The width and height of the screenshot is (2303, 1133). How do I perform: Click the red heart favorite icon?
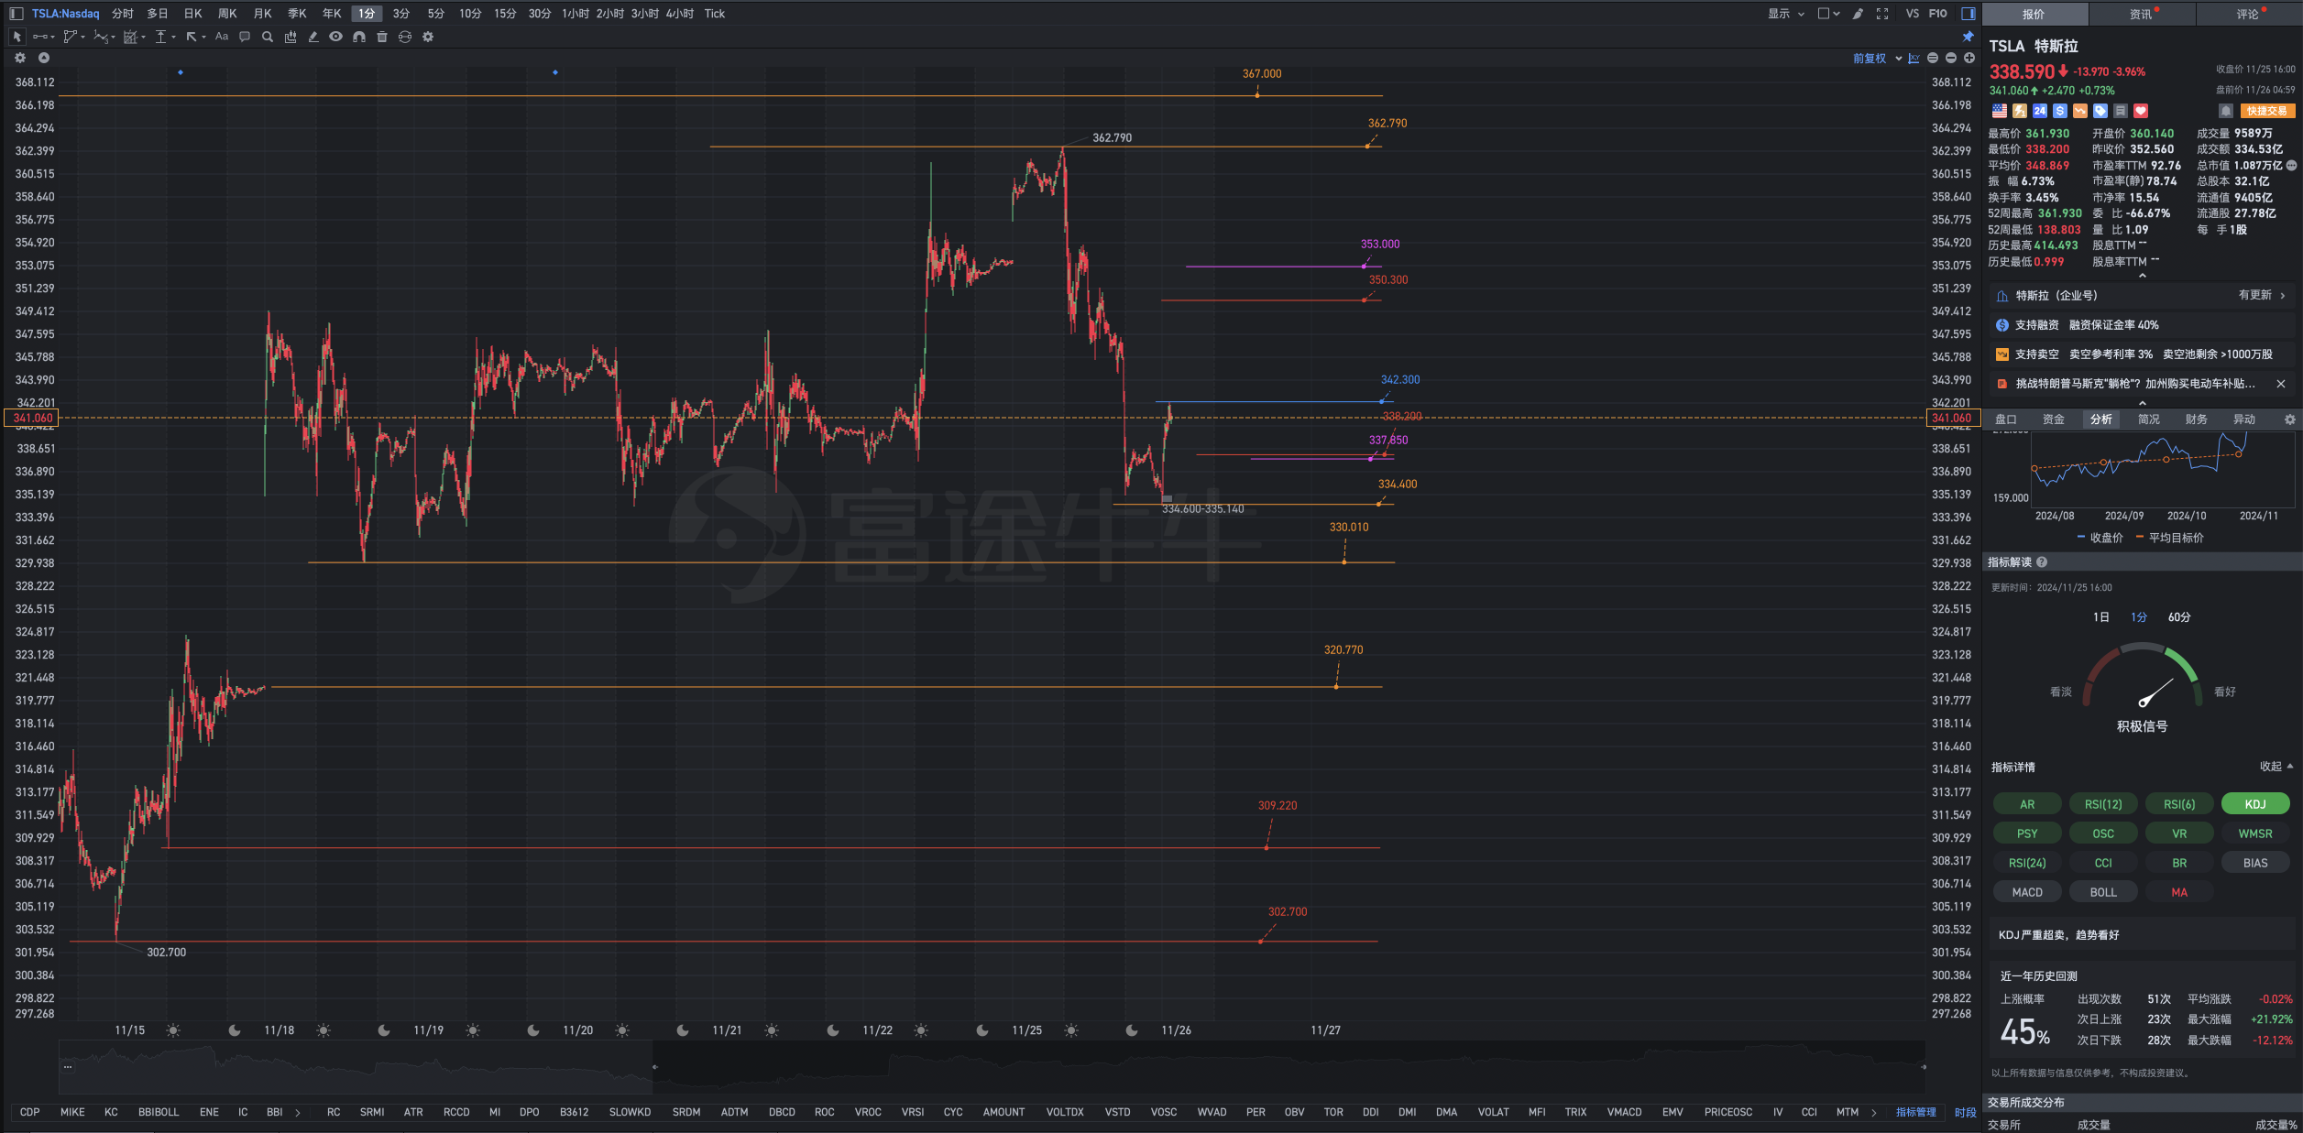click(x=2141, y=111)
